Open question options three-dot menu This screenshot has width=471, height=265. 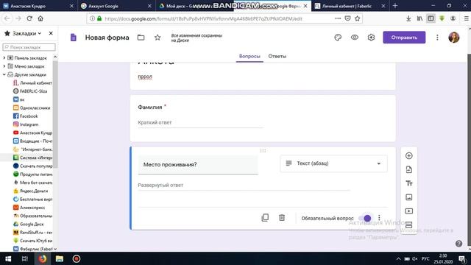pos(379,218)
